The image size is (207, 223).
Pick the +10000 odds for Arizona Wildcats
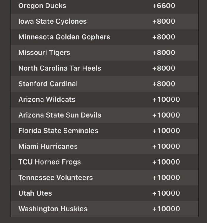tap(166, 100)
